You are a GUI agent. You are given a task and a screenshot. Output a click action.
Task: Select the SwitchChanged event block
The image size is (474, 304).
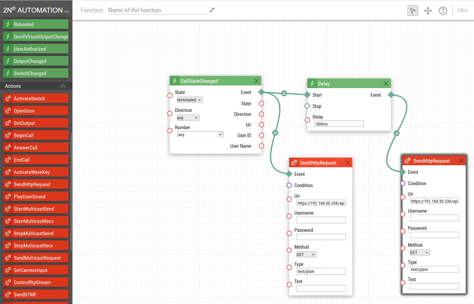coord(36,73)
